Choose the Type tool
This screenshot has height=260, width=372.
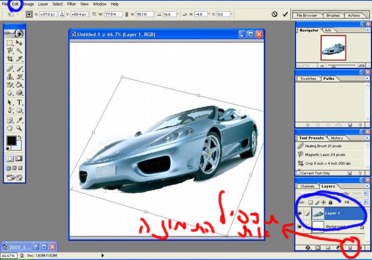[x=19, y=102]
